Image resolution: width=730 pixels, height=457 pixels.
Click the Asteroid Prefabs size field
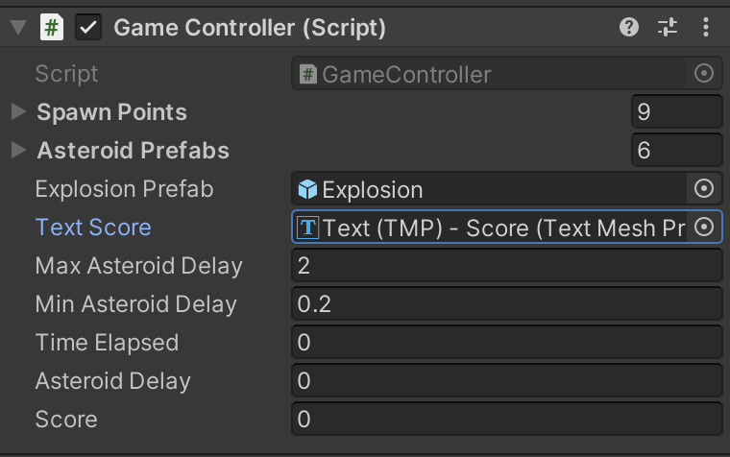[x=676, y=151]
